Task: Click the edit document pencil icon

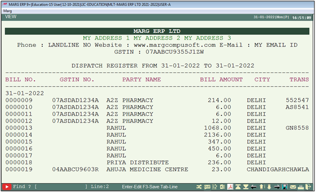Action: coord(214,187)
